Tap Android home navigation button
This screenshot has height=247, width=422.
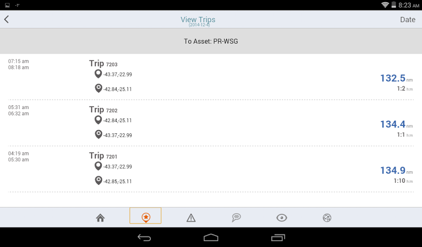[210, 238]
